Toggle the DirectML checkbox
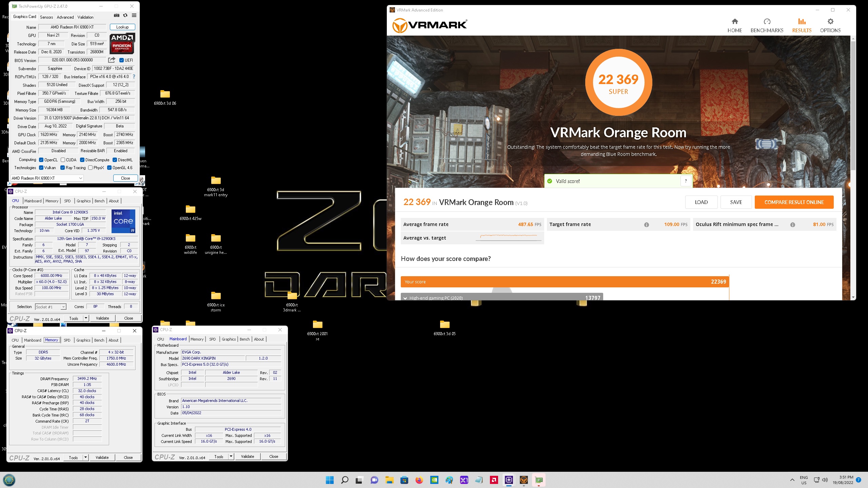Image resolution: width=868 pixels, height=488 pixels. [x=115, y=160]
